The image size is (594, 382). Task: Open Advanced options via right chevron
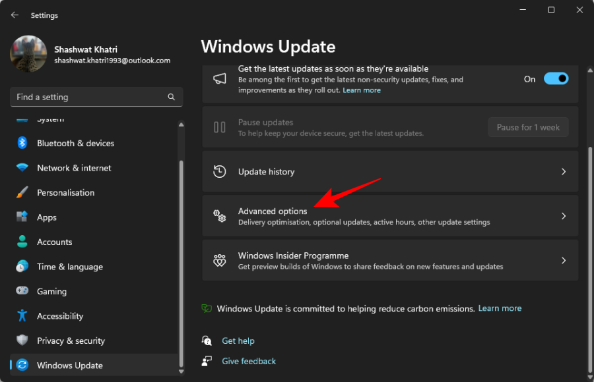point(563,216)
